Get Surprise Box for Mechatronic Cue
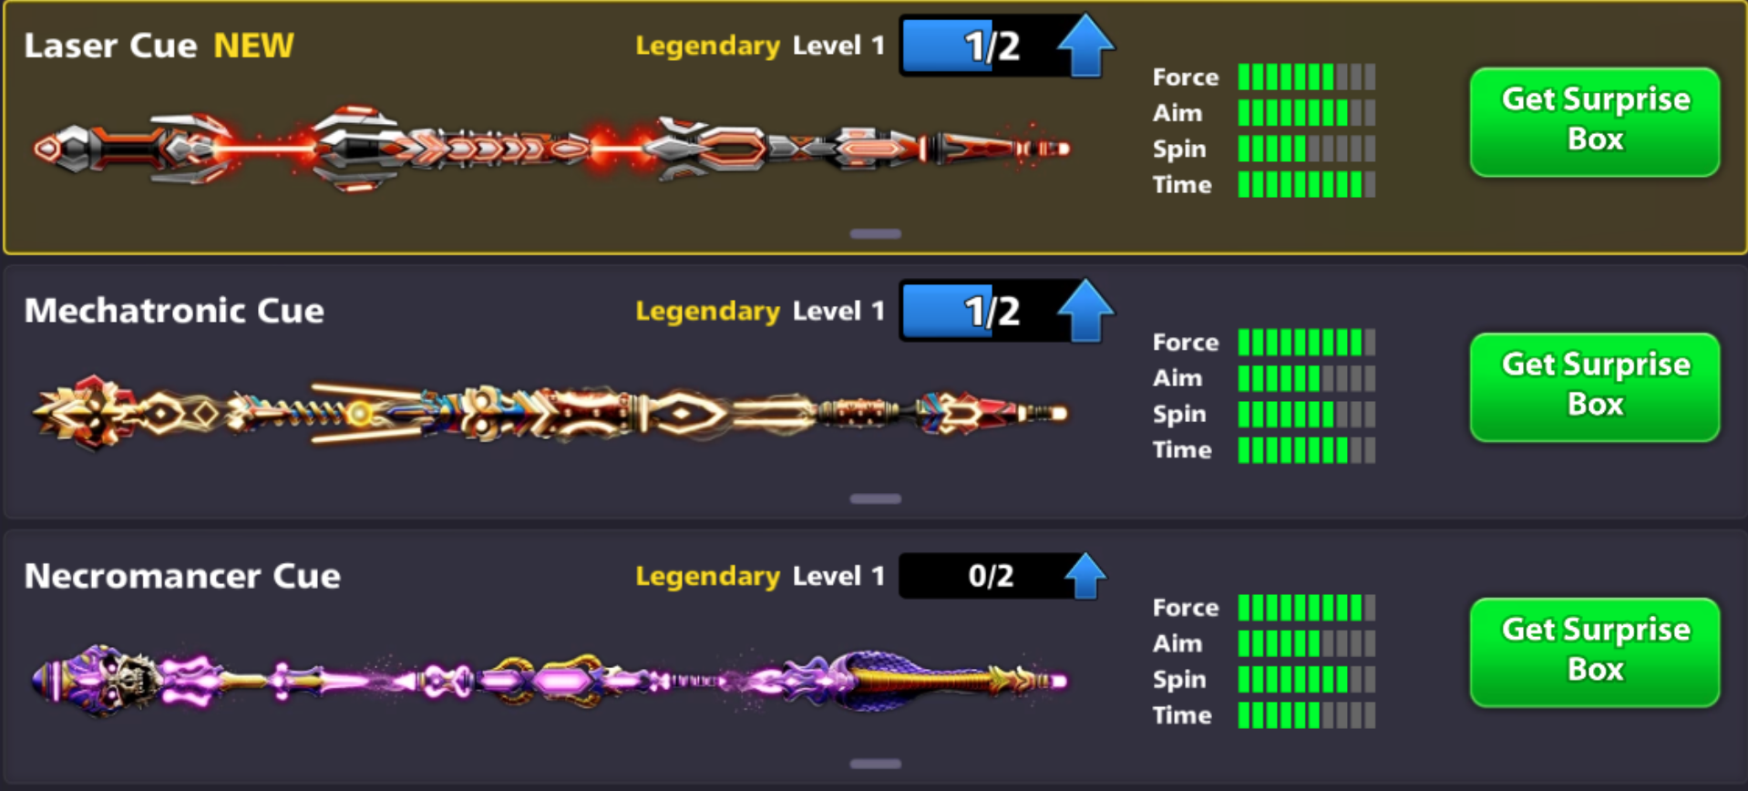 pos(1595,386)
